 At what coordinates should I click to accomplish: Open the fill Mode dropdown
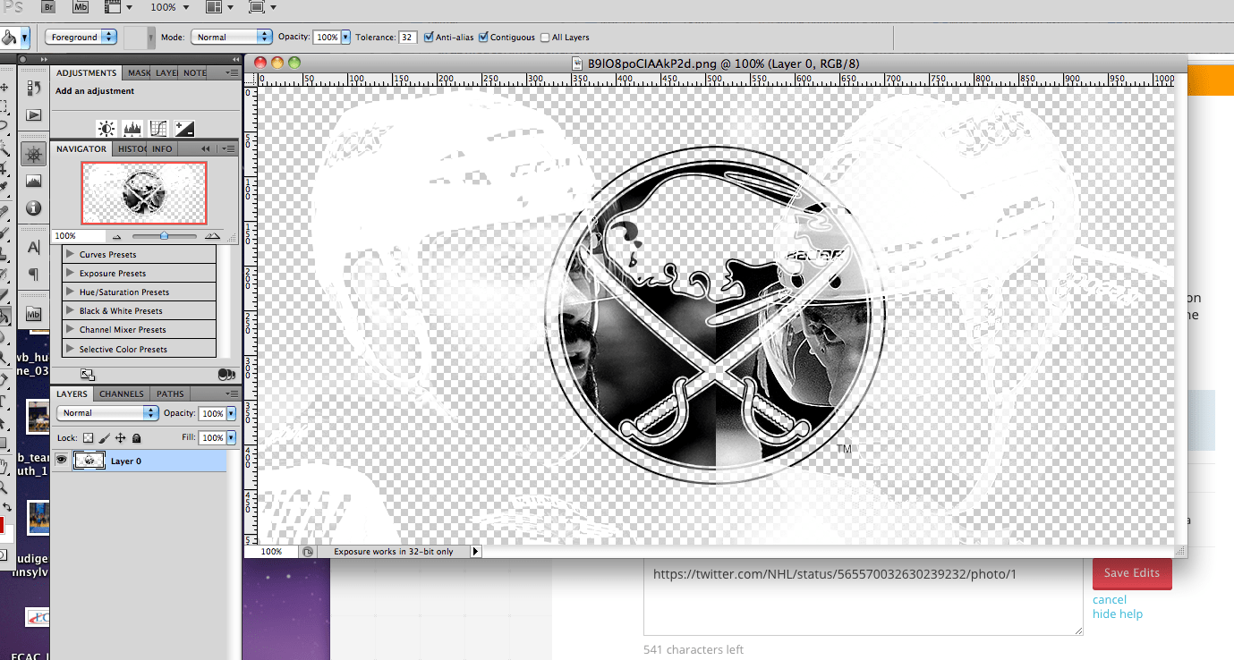coord(231,38)
